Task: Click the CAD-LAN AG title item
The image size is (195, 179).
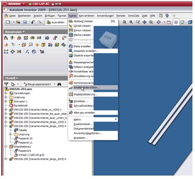Action: coord(41,4)
